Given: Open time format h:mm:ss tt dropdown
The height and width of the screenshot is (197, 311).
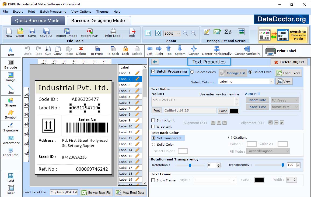Looking at the screenshot, I should (x=296, y=107).
